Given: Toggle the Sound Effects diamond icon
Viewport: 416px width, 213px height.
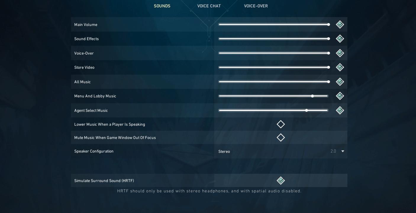Looking at the screenshot, I should (340, 39).
